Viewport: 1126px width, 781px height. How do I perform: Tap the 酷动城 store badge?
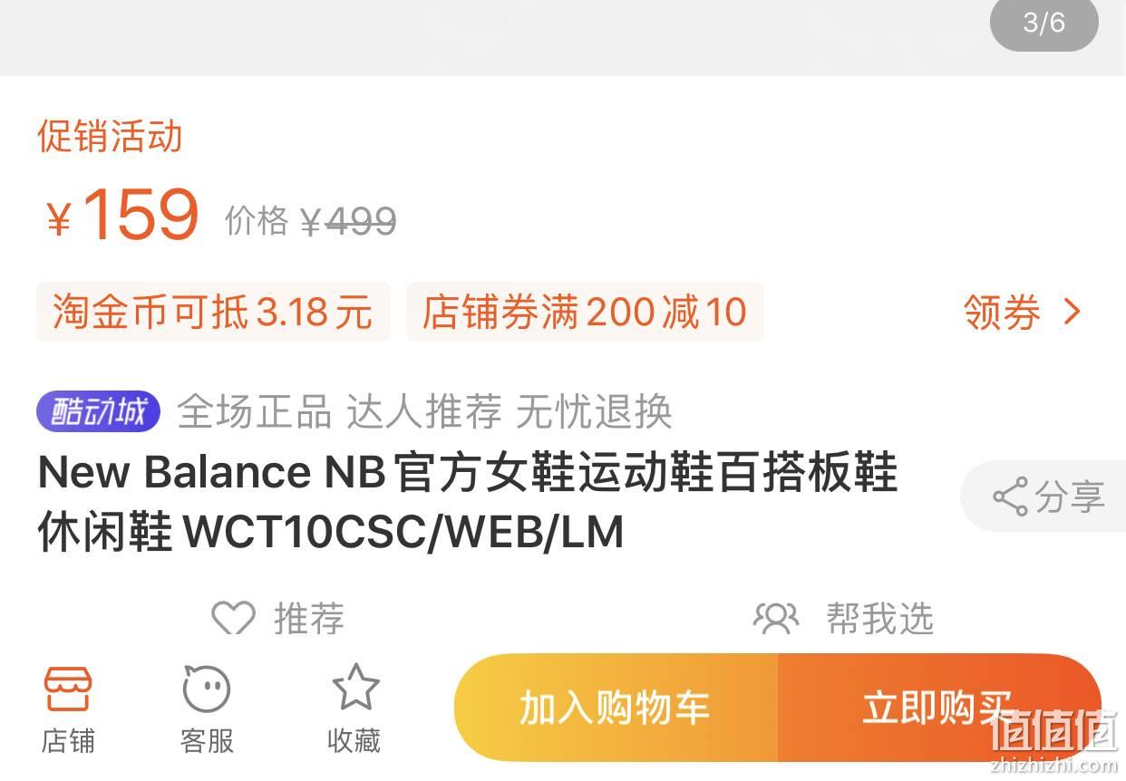98,412
